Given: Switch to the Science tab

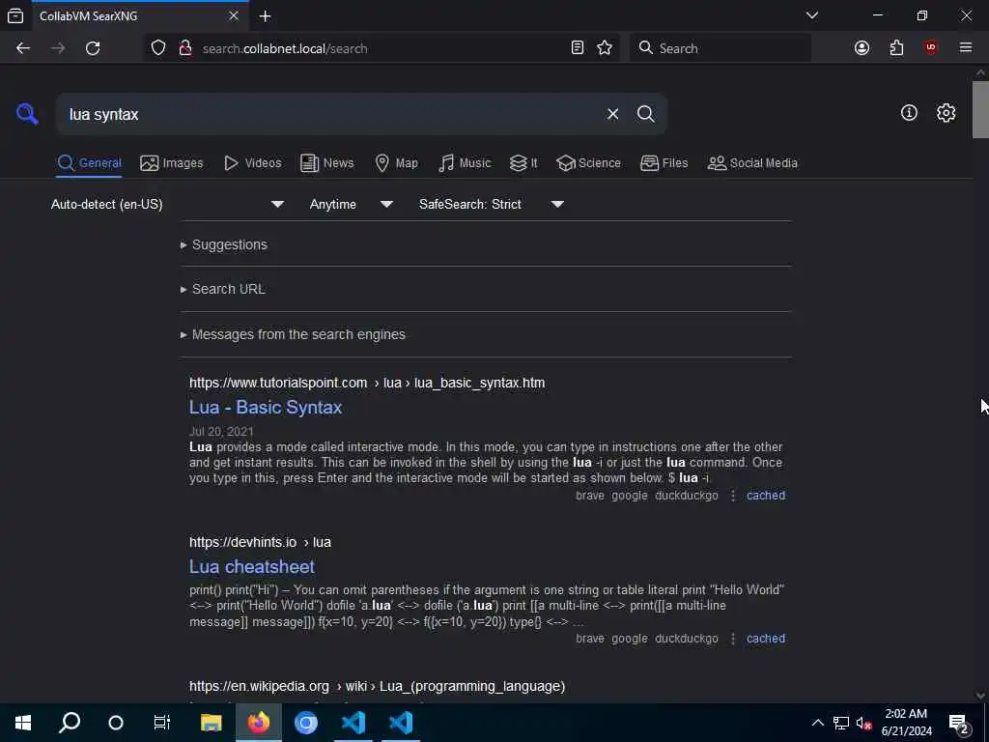Looking at the screenshot, I should click(588, 162).
